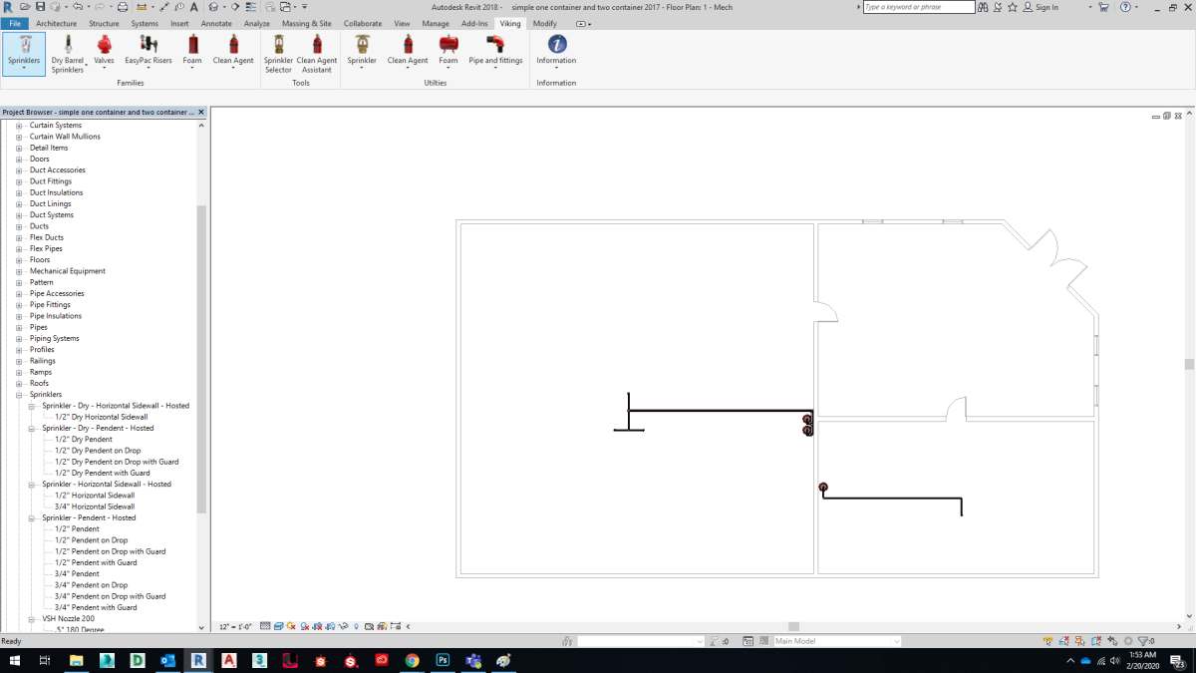Open the Pipe and fittings utility
The width and height of the screenshot is (1196, 673).
495,53
